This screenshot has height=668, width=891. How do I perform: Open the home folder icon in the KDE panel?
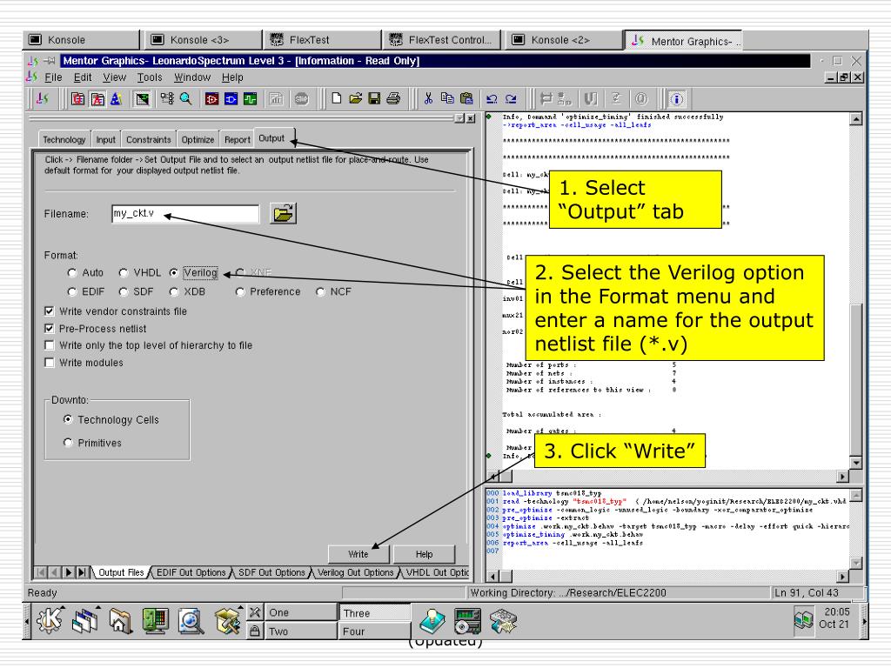pyautogui.click(x=120, y=621)
